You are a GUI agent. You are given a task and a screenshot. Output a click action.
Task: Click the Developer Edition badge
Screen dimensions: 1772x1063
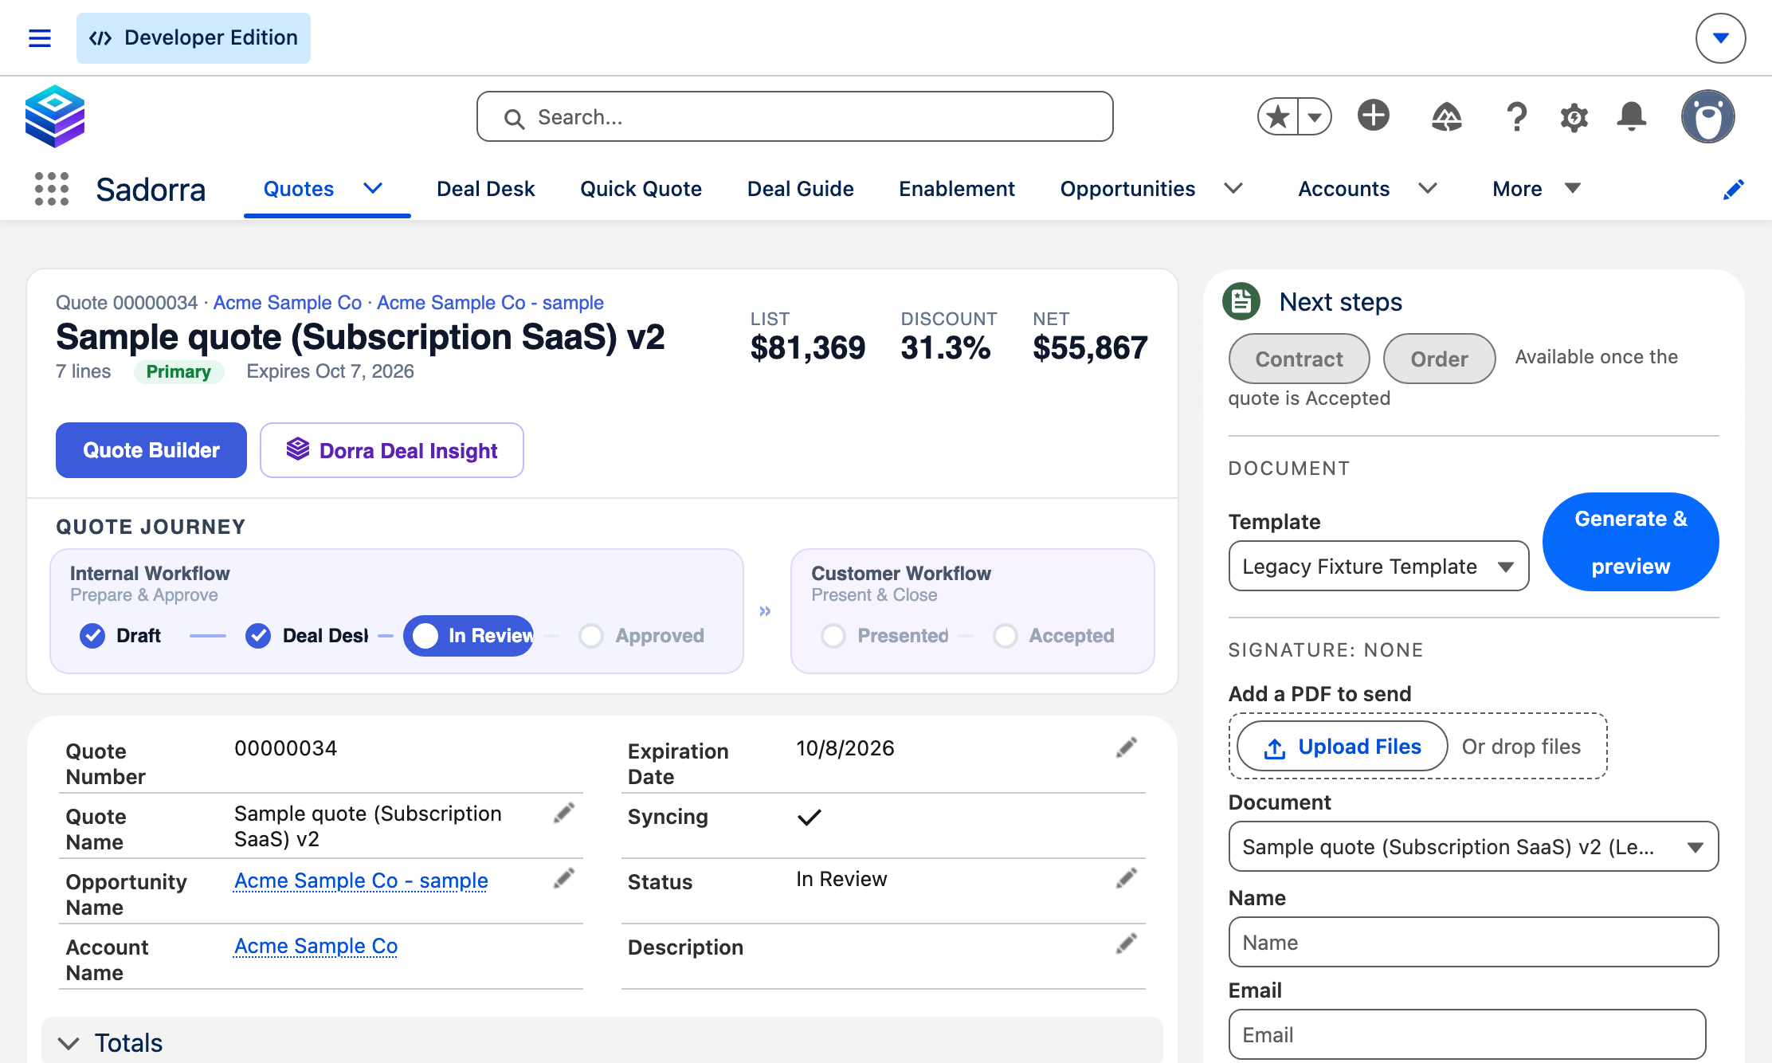pyautogui.click(x=194, y=37)
